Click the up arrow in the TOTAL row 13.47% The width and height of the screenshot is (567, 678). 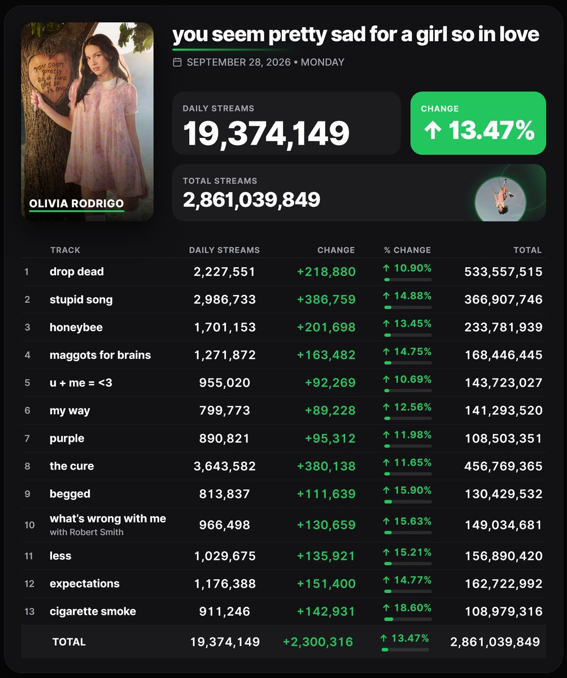[x=385, y=638]
